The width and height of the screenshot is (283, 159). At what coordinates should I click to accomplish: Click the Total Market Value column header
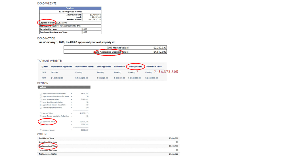point(153,67)
